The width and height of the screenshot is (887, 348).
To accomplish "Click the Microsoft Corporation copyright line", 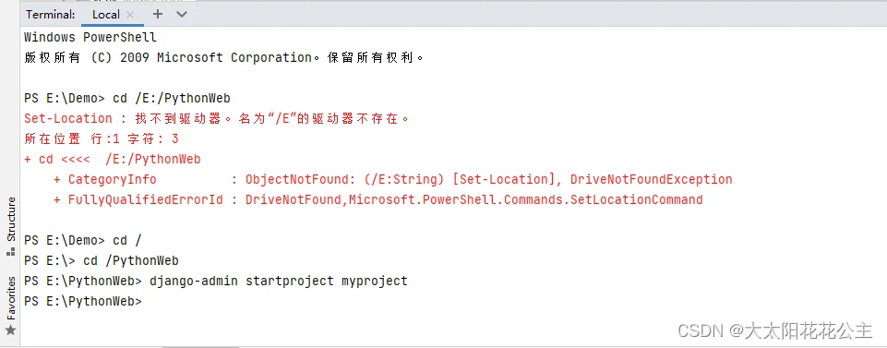I will [224, 58].
